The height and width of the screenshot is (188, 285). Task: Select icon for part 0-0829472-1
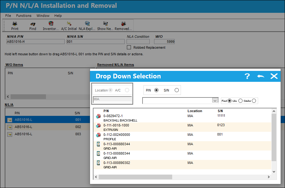(98, 116)
